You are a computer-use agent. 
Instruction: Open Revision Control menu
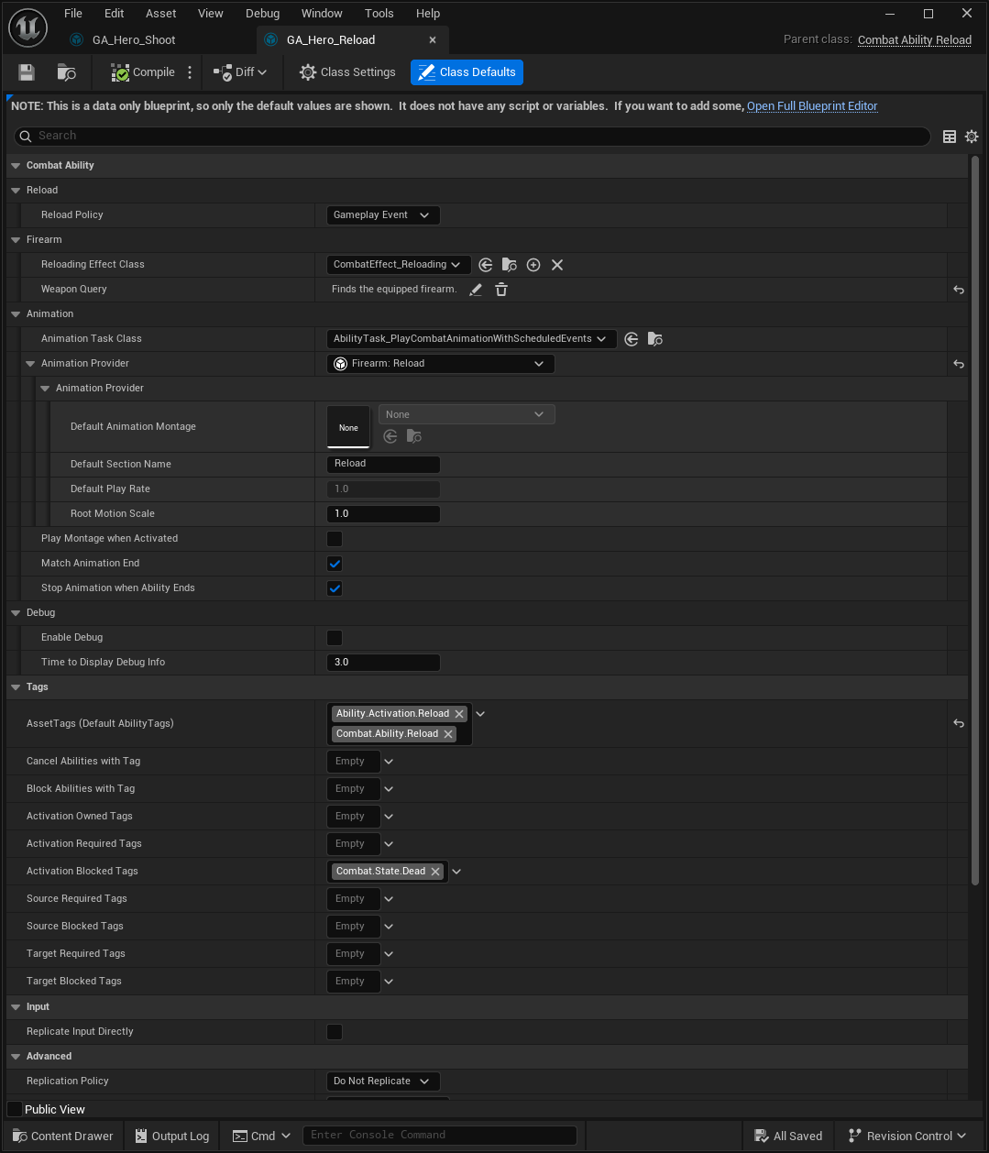(x=907, y=1136)
